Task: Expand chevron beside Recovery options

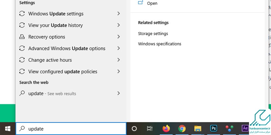Action: (x=119, y=37)
